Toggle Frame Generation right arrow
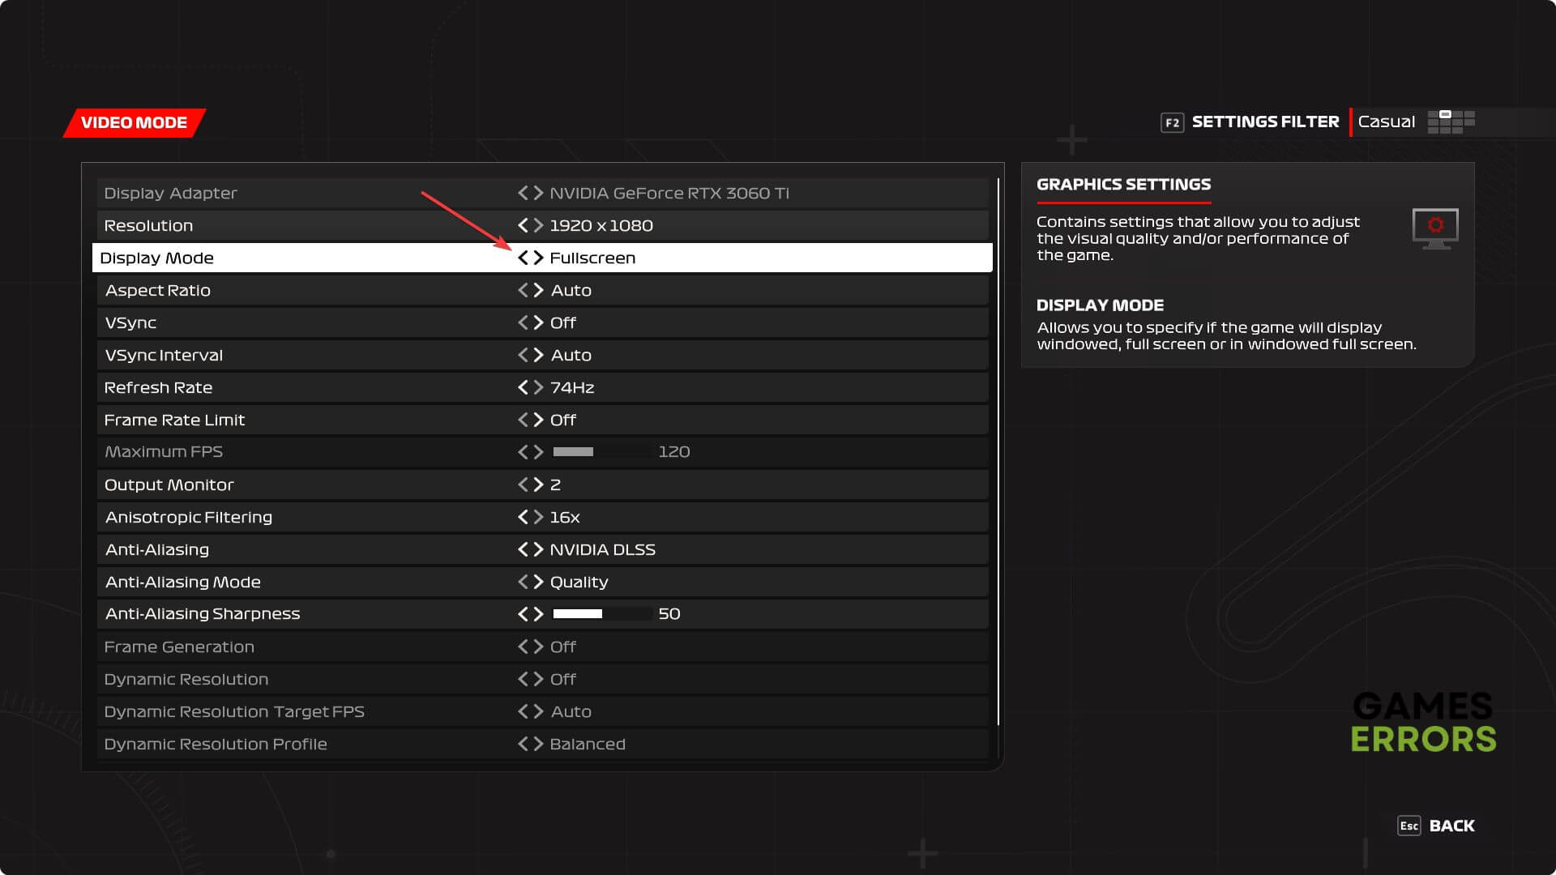 (x=539, y=647)
